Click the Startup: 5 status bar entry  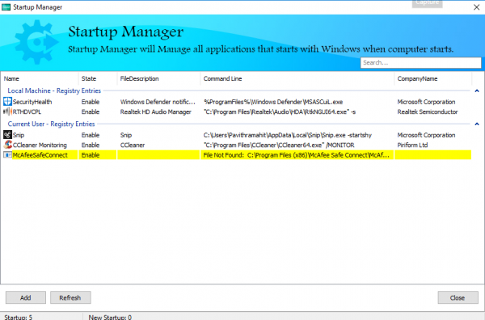18,317
